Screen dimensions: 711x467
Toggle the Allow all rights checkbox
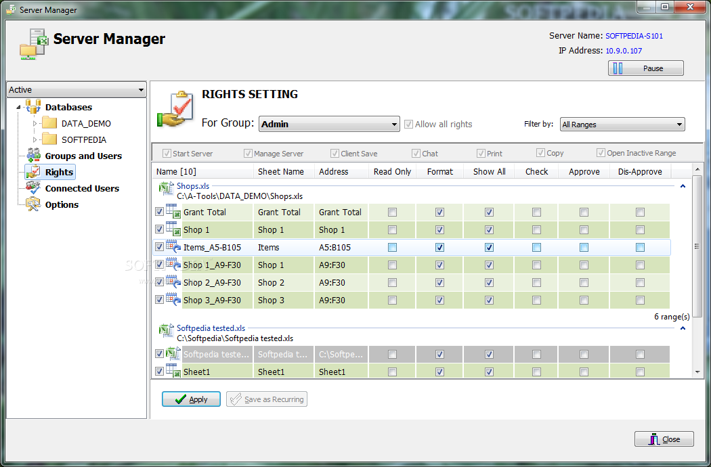408,125
